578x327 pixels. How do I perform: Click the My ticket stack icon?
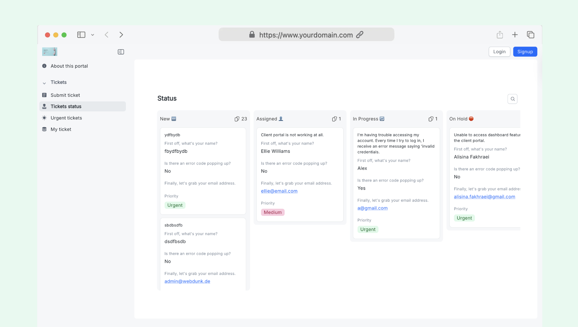pyautogui.click(x=44, y=129)
